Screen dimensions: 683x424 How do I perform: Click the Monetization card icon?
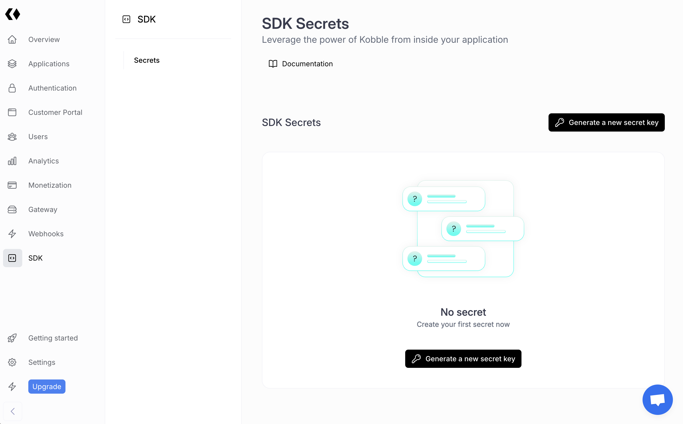coord(12,185)
